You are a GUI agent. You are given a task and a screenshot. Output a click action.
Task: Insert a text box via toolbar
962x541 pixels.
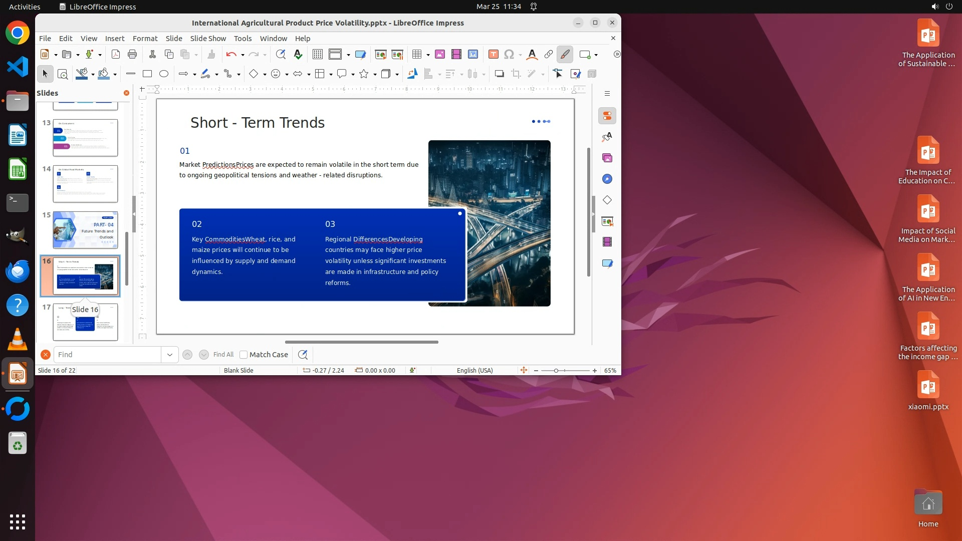pyautogui.click(x=493, y=55)
